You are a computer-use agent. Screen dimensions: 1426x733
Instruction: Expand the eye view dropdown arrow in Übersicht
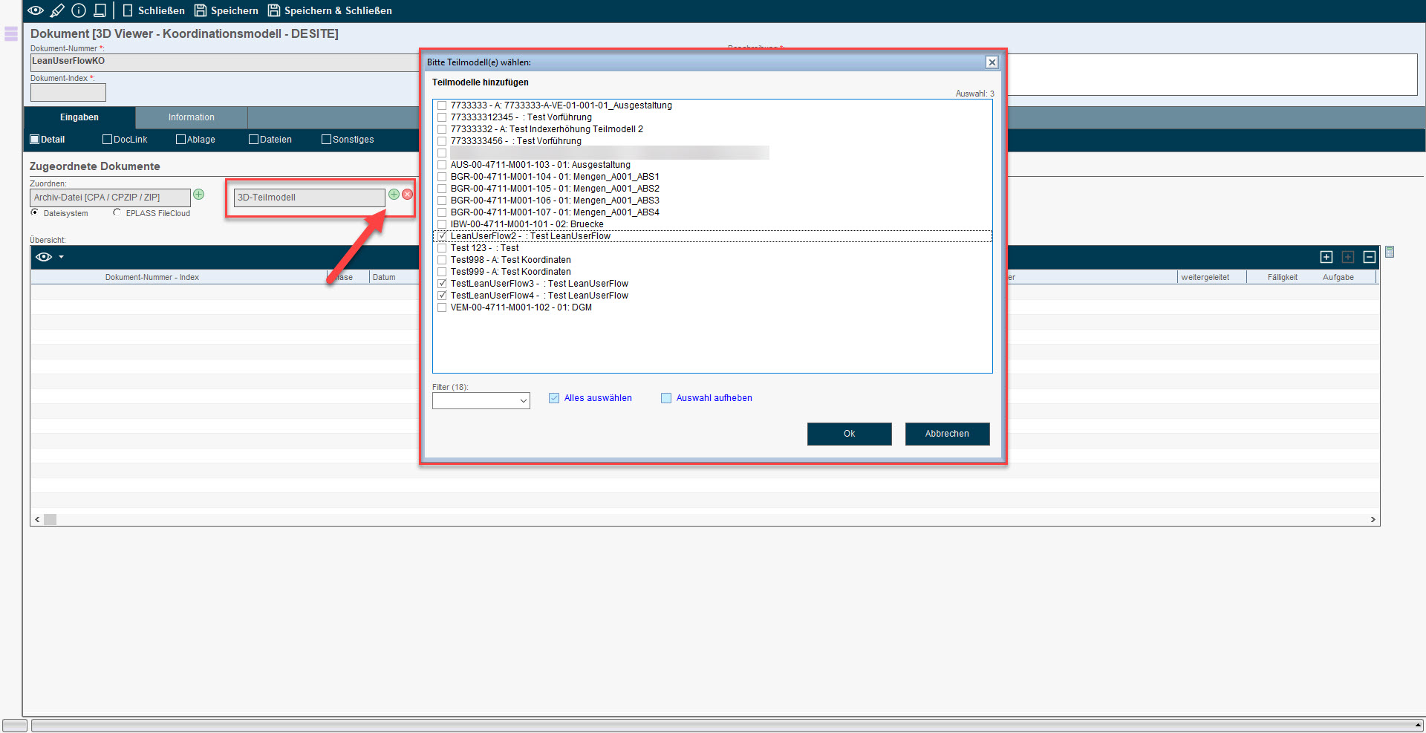click(62, 257)
